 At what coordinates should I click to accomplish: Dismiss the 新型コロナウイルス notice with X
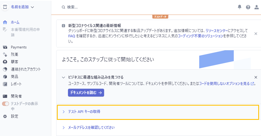pos(256,34)
